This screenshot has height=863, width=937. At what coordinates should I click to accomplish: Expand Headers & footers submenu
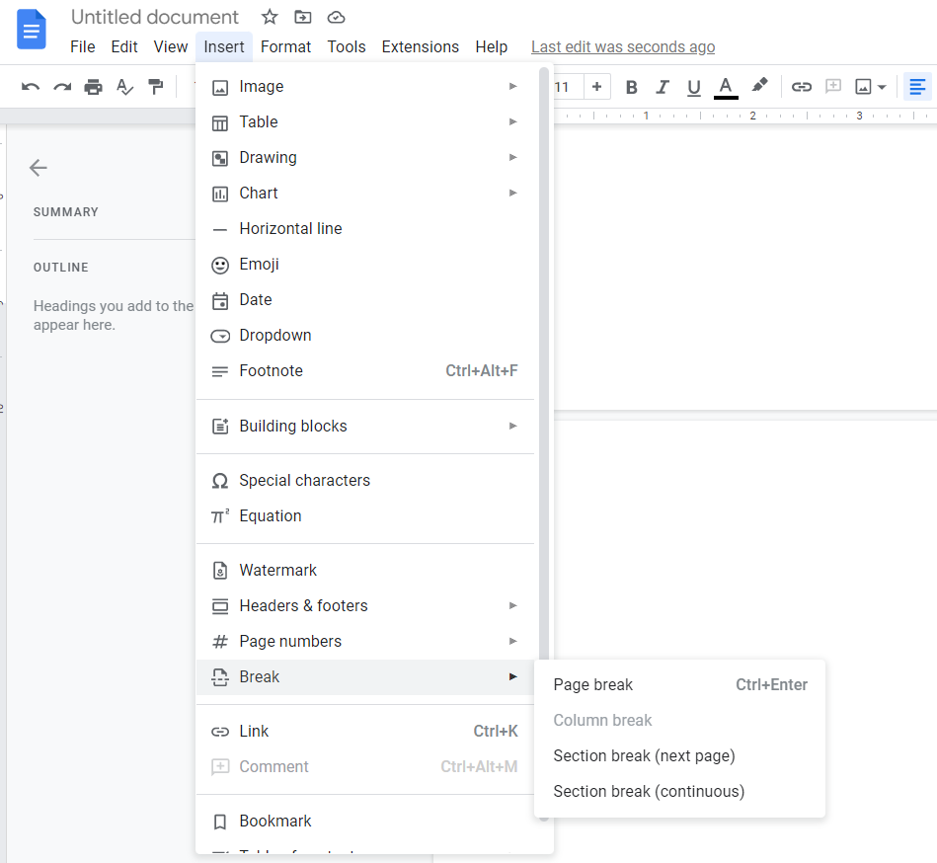click(x=365, y=606)
